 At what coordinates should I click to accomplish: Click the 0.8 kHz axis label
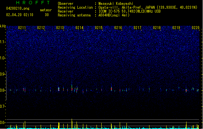[3, 90]
